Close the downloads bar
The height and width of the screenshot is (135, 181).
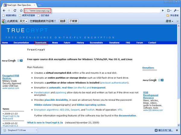tap(177, 130)
